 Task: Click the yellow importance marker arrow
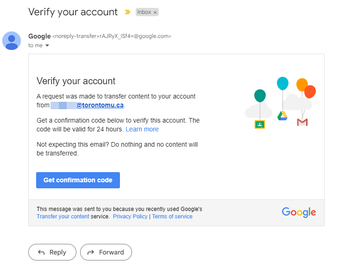tap(128, 12)
